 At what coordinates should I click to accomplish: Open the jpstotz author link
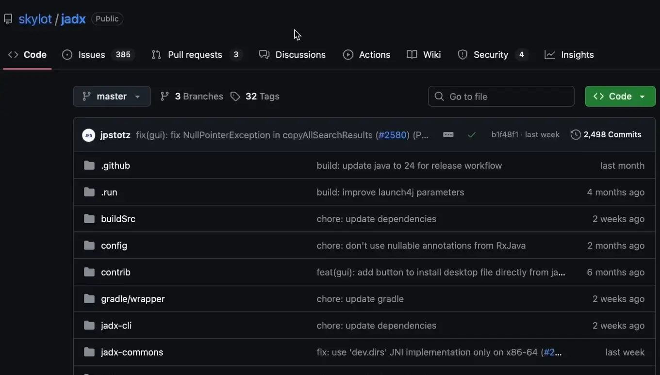click(115, 135)
